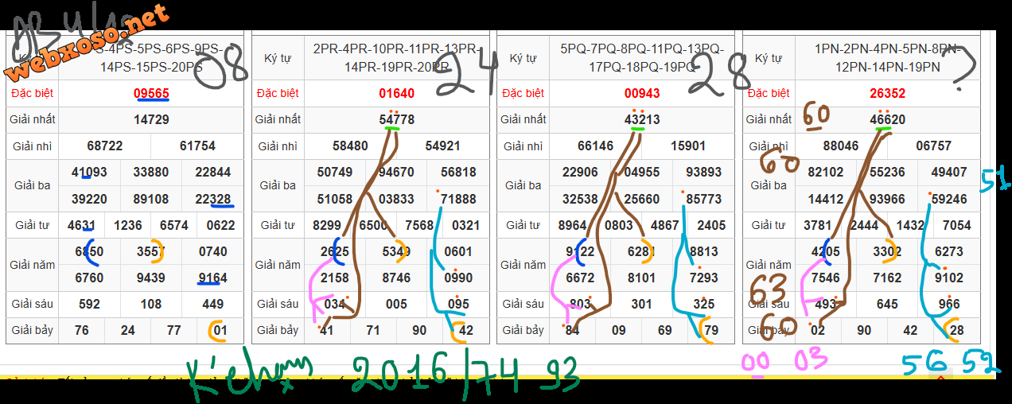The image size is (1012, 404).
Task: Select second prize number 58480
Action: pos(350,146)
